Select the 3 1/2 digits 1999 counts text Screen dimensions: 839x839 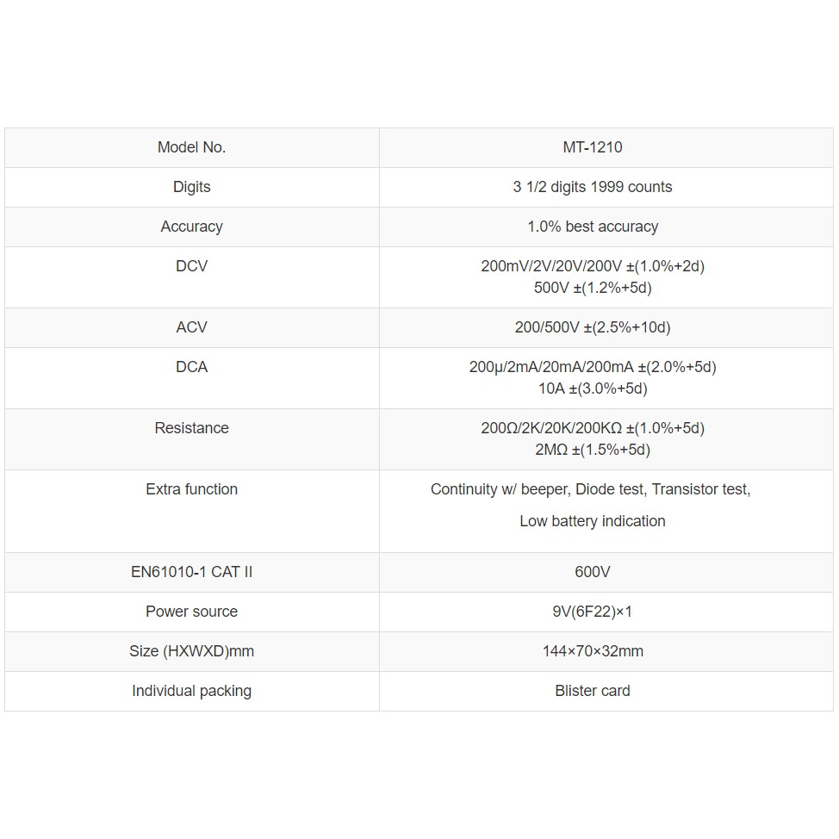pos(593,187)
